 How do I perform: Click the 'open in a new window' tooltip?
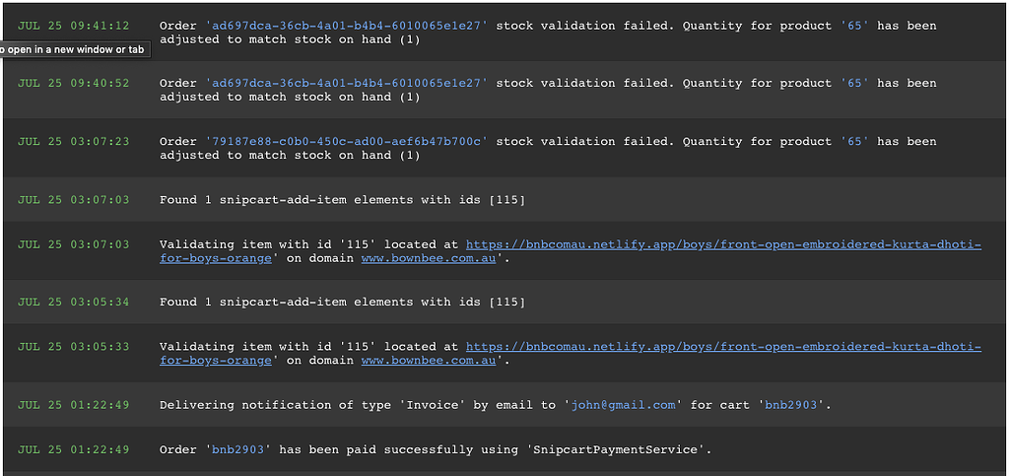[75, 49]
